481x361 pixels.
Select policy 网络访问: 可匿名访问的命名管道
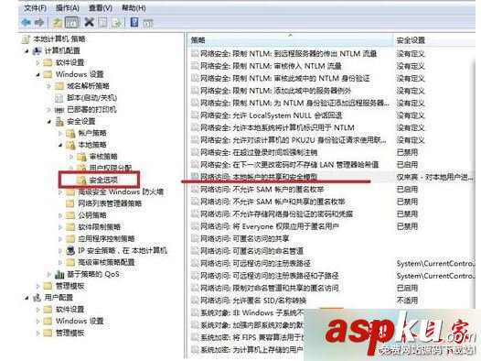[x=251, y=251]
